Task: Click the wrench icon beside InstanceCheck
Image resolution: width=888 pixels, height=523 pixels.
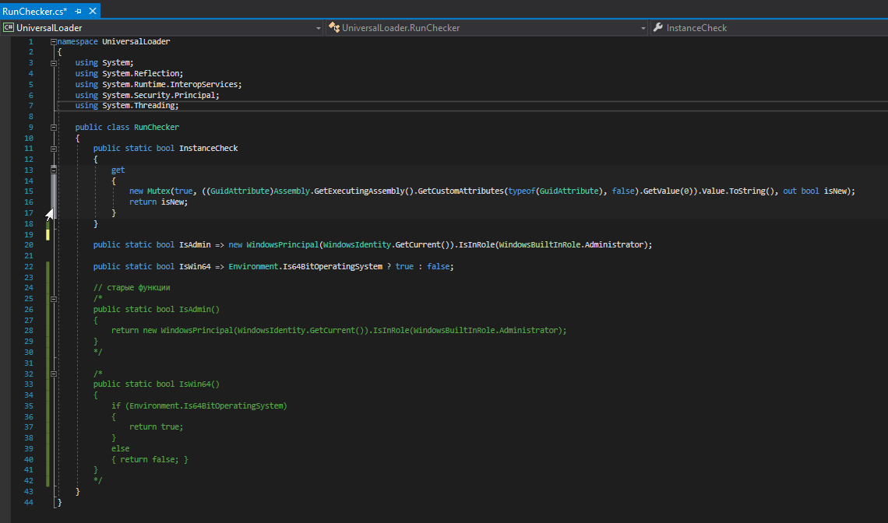Action: [658, 28]
